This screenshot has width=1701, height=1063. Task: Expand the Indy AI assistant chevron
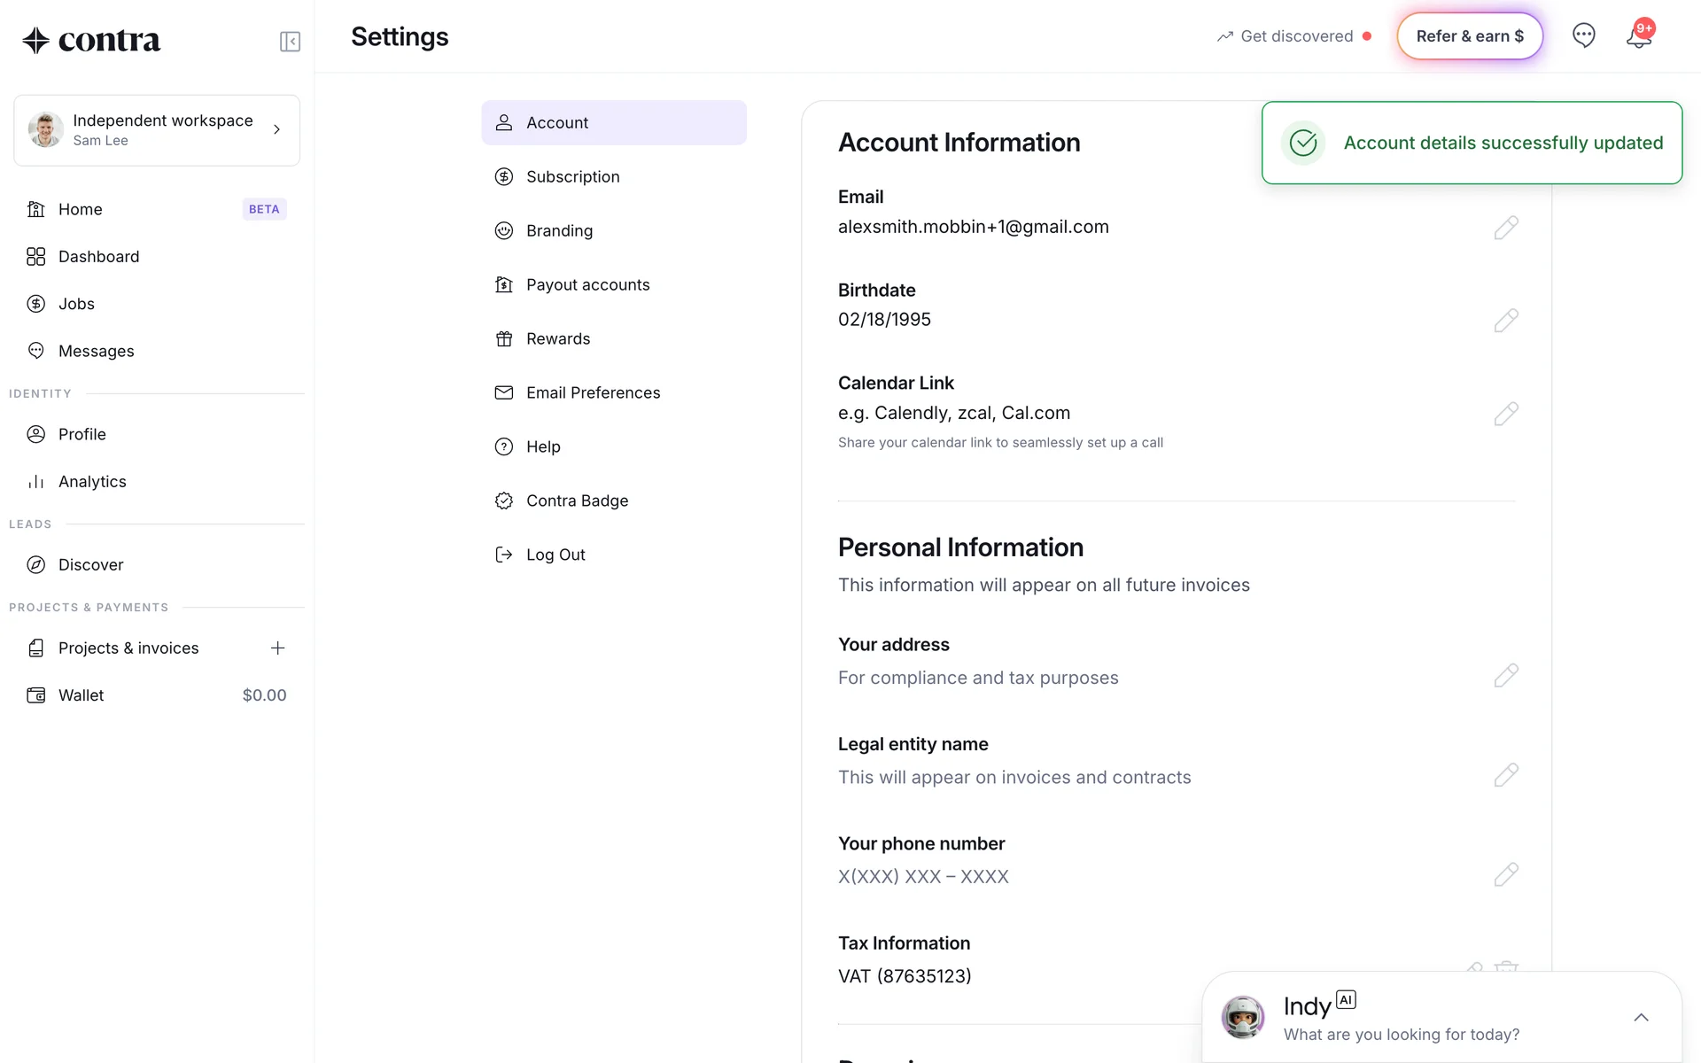click(1641, 1017)
